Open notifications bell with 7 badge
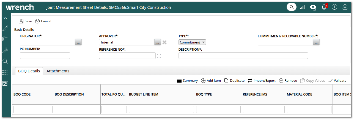 click(324, 7)
